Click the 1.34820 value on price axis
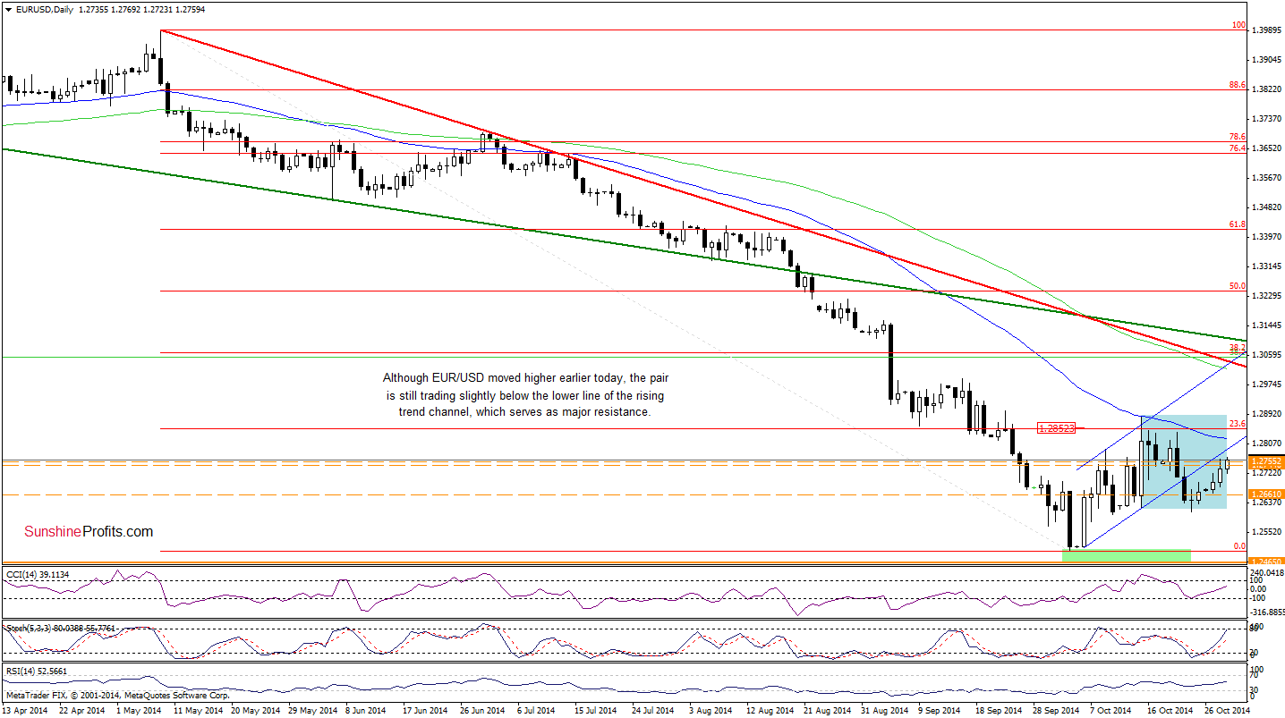This screenshot has width=1285, height=718. click(x=1267, y=207)
